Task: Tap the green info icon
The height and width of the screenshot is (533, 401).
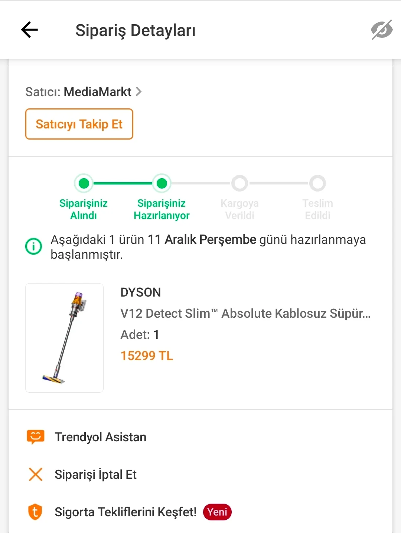Action: click(x=33, y=246)
